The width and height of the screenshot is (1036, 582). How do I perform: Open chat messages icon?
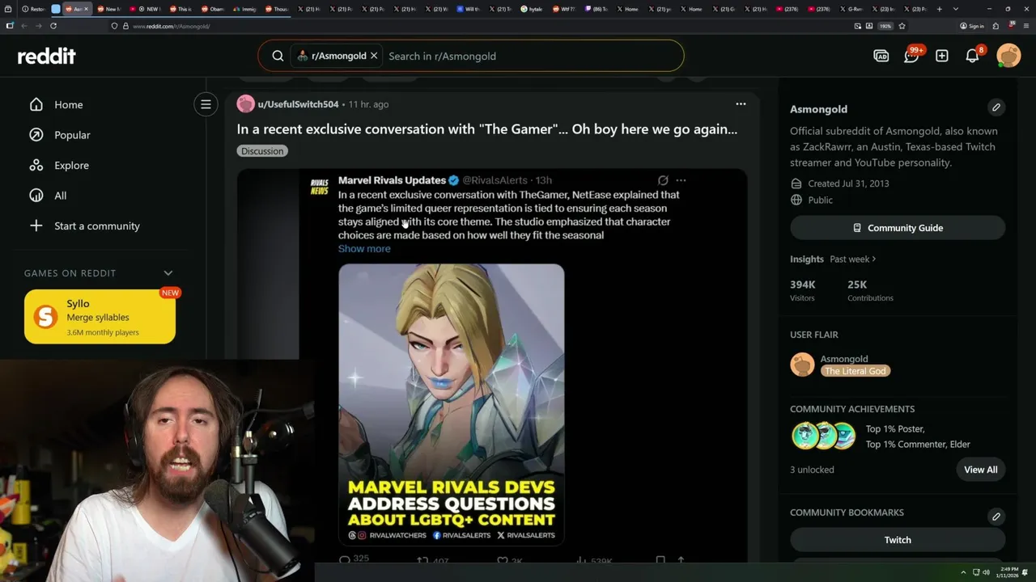911,56
